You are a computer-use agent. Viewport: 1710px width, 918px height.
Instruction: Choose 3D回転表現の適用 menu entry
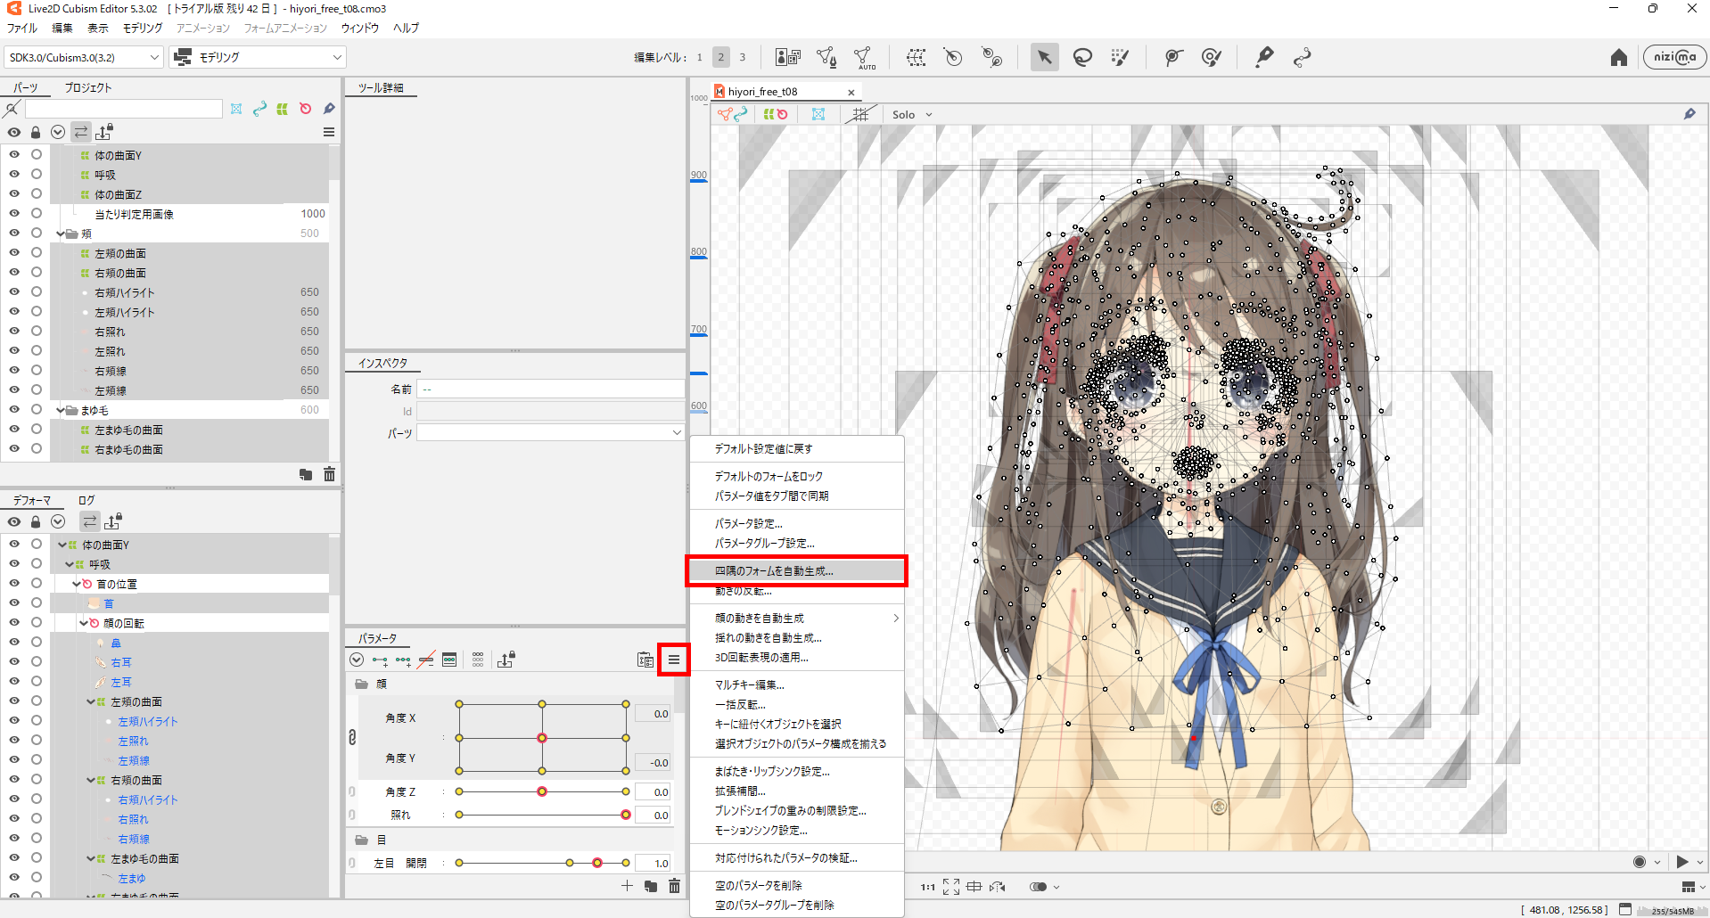click(797, 657)
